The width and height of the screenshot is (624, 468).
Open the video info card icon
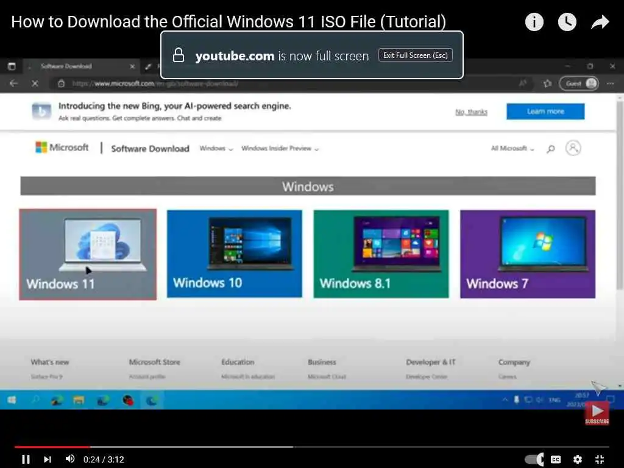pyautogui.click(x=534, y=22)
